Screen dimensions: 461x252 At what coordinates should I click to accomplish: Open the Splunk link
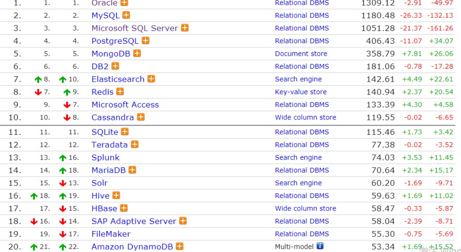coord(106,157)
